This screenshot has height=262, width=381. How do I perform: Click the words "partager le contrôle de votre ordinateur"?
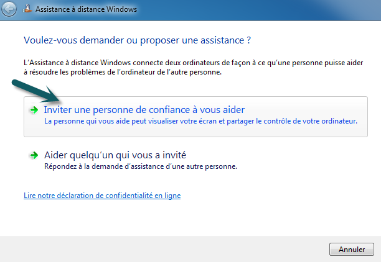(298, 122)
